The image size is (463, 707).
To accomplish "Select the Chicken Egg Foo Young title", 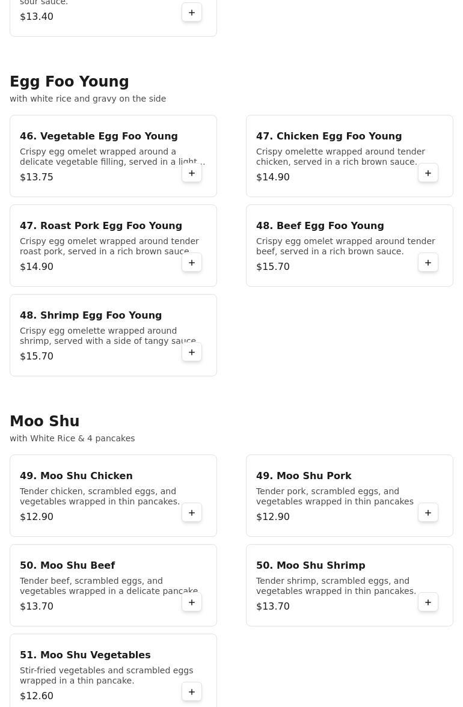I will point(329,136).
